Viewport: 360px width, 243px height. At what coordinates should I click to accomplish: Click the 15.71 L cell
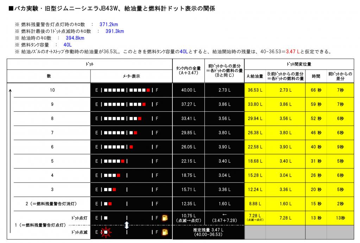(x=189, y=189)
